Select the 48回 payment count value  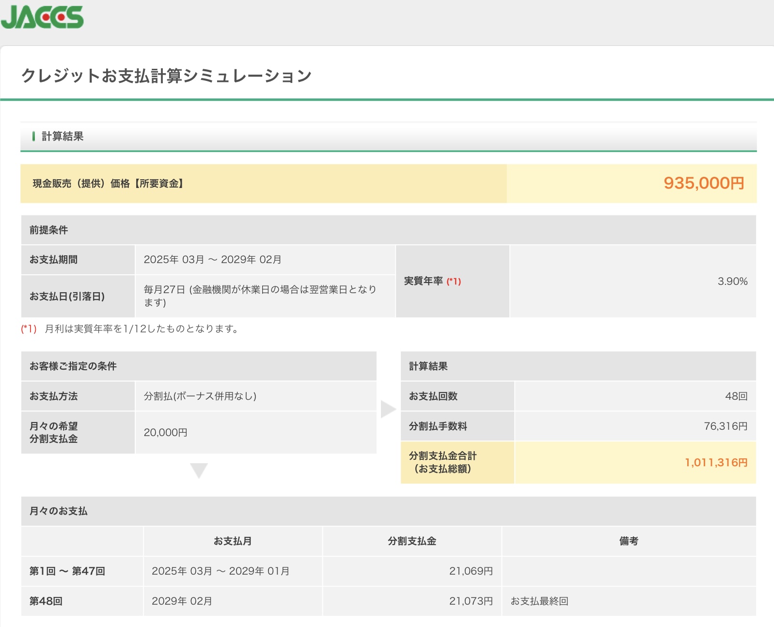pos(736,396)
